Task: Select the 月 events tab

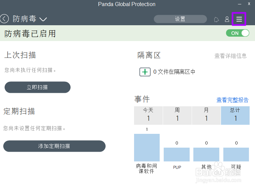Action: [x=206, y=115]
